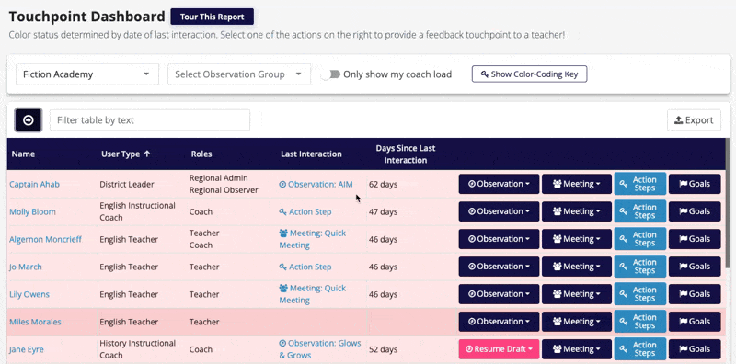
Task: Open Algernon Moncrieff's Quick Meeting interaction
Action: [x=313, y=239]
